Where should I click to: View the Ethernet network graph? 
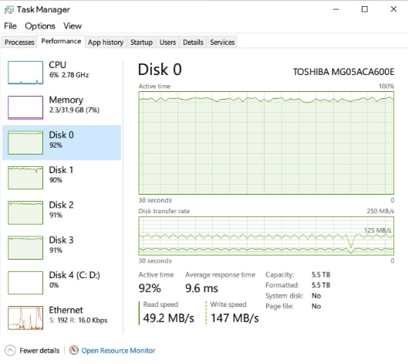[25, 318]
